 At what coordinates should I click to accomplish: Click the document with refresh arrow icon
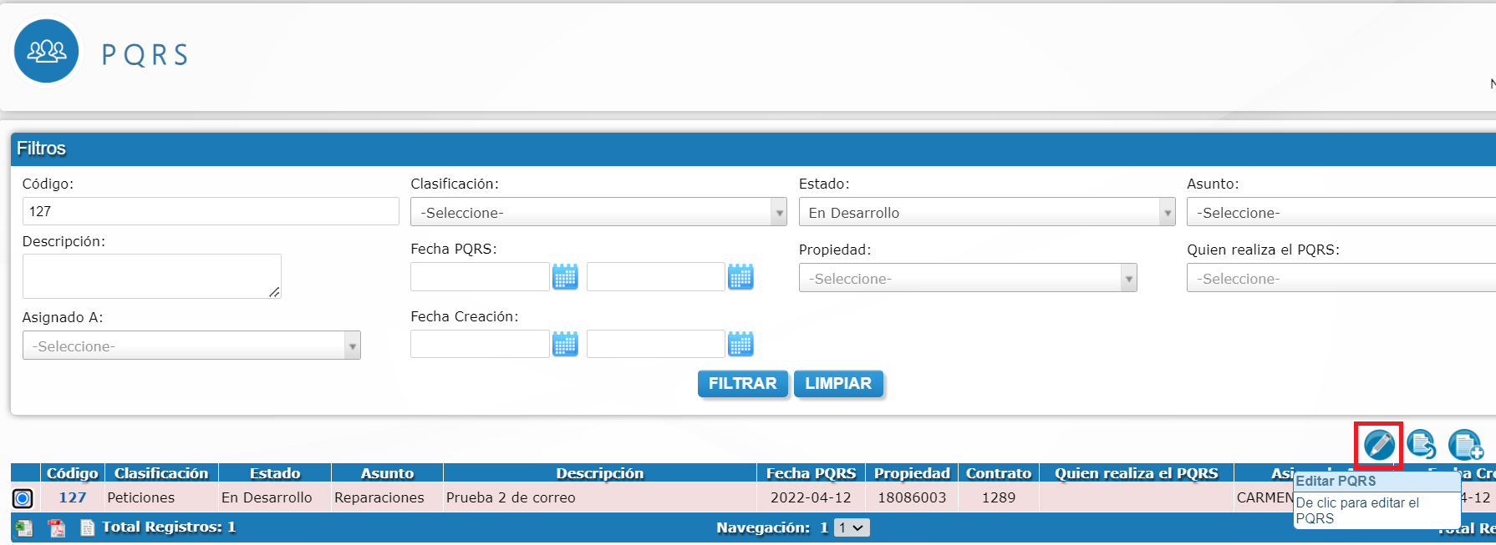[x=1421, y=445]
